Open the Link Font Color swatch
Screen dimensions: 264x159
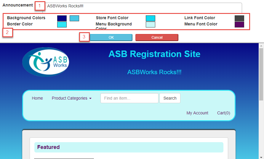tap(239, 18)
